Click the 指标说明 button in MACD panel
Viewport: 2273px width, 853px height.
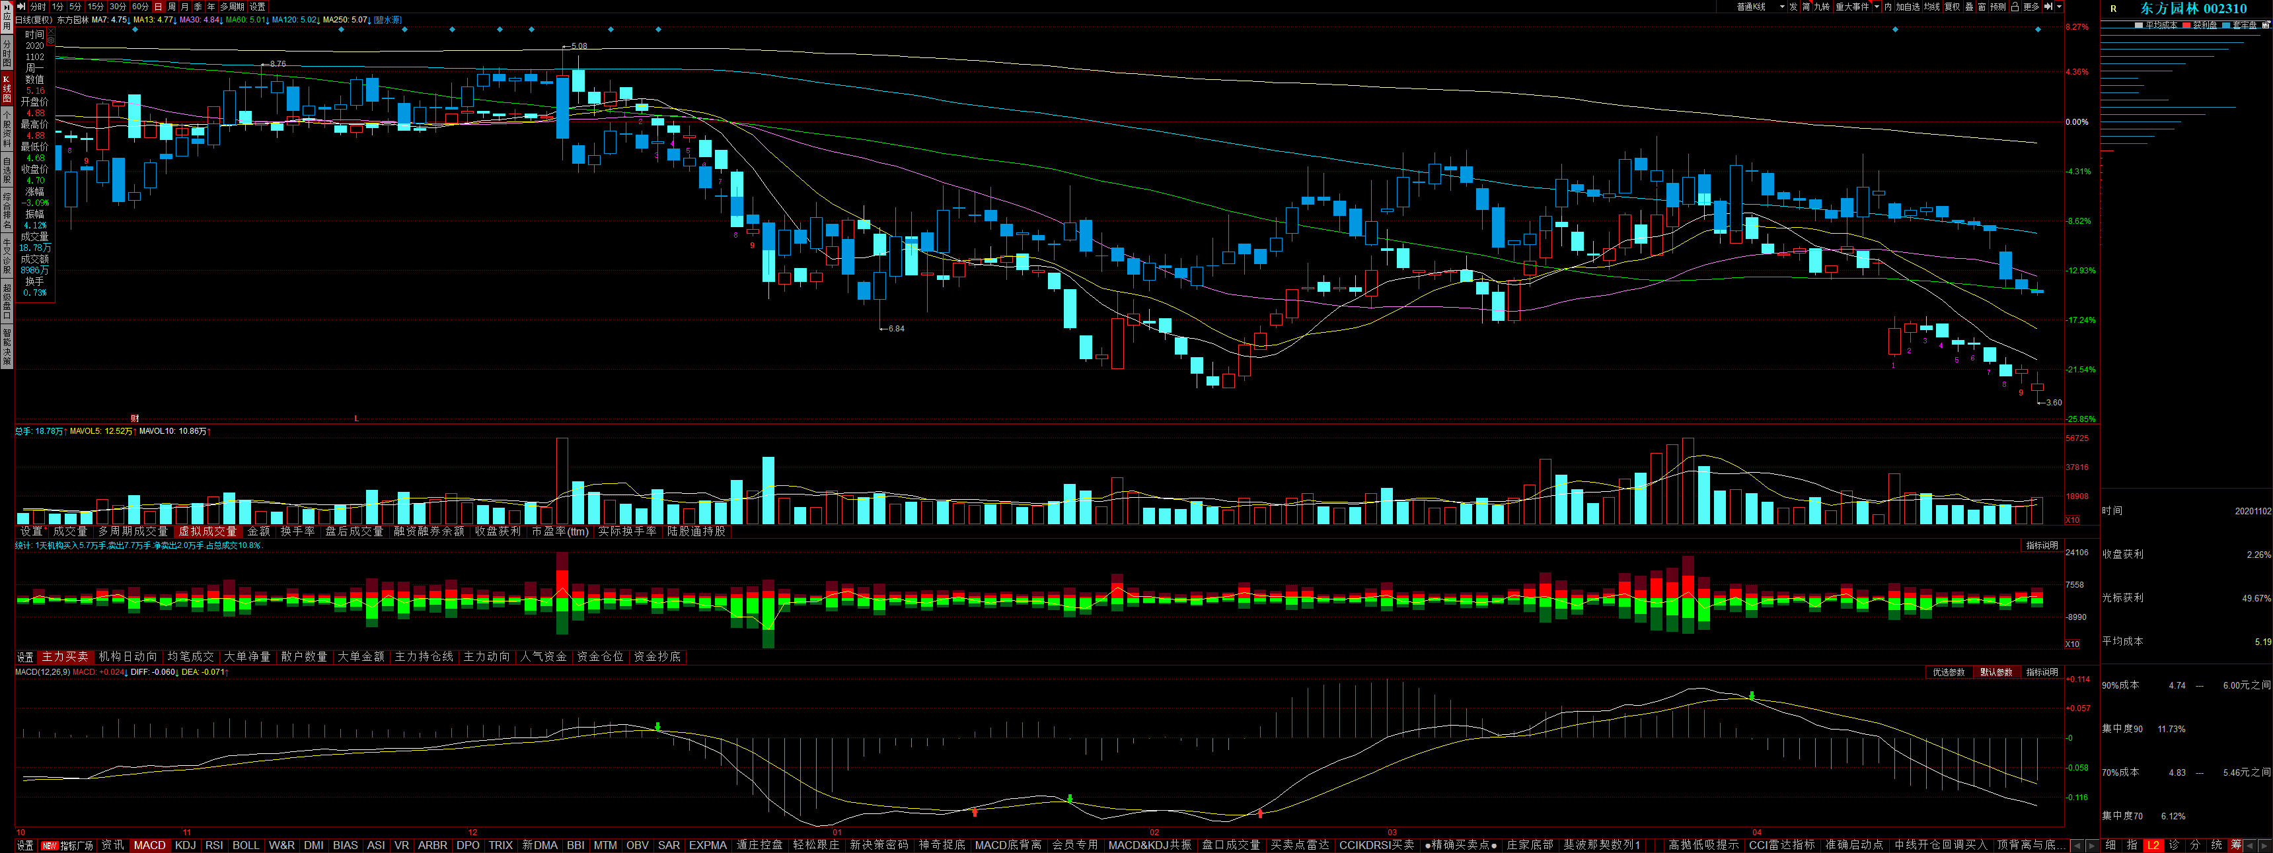click(2041, 672)
